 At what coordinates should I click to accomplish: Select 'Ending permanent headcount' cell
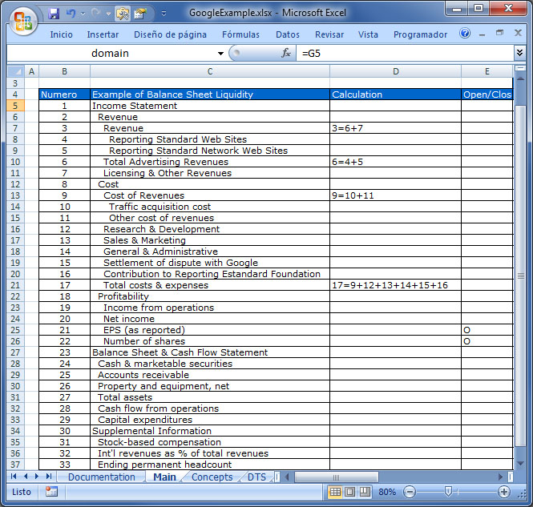pos(210,465)
